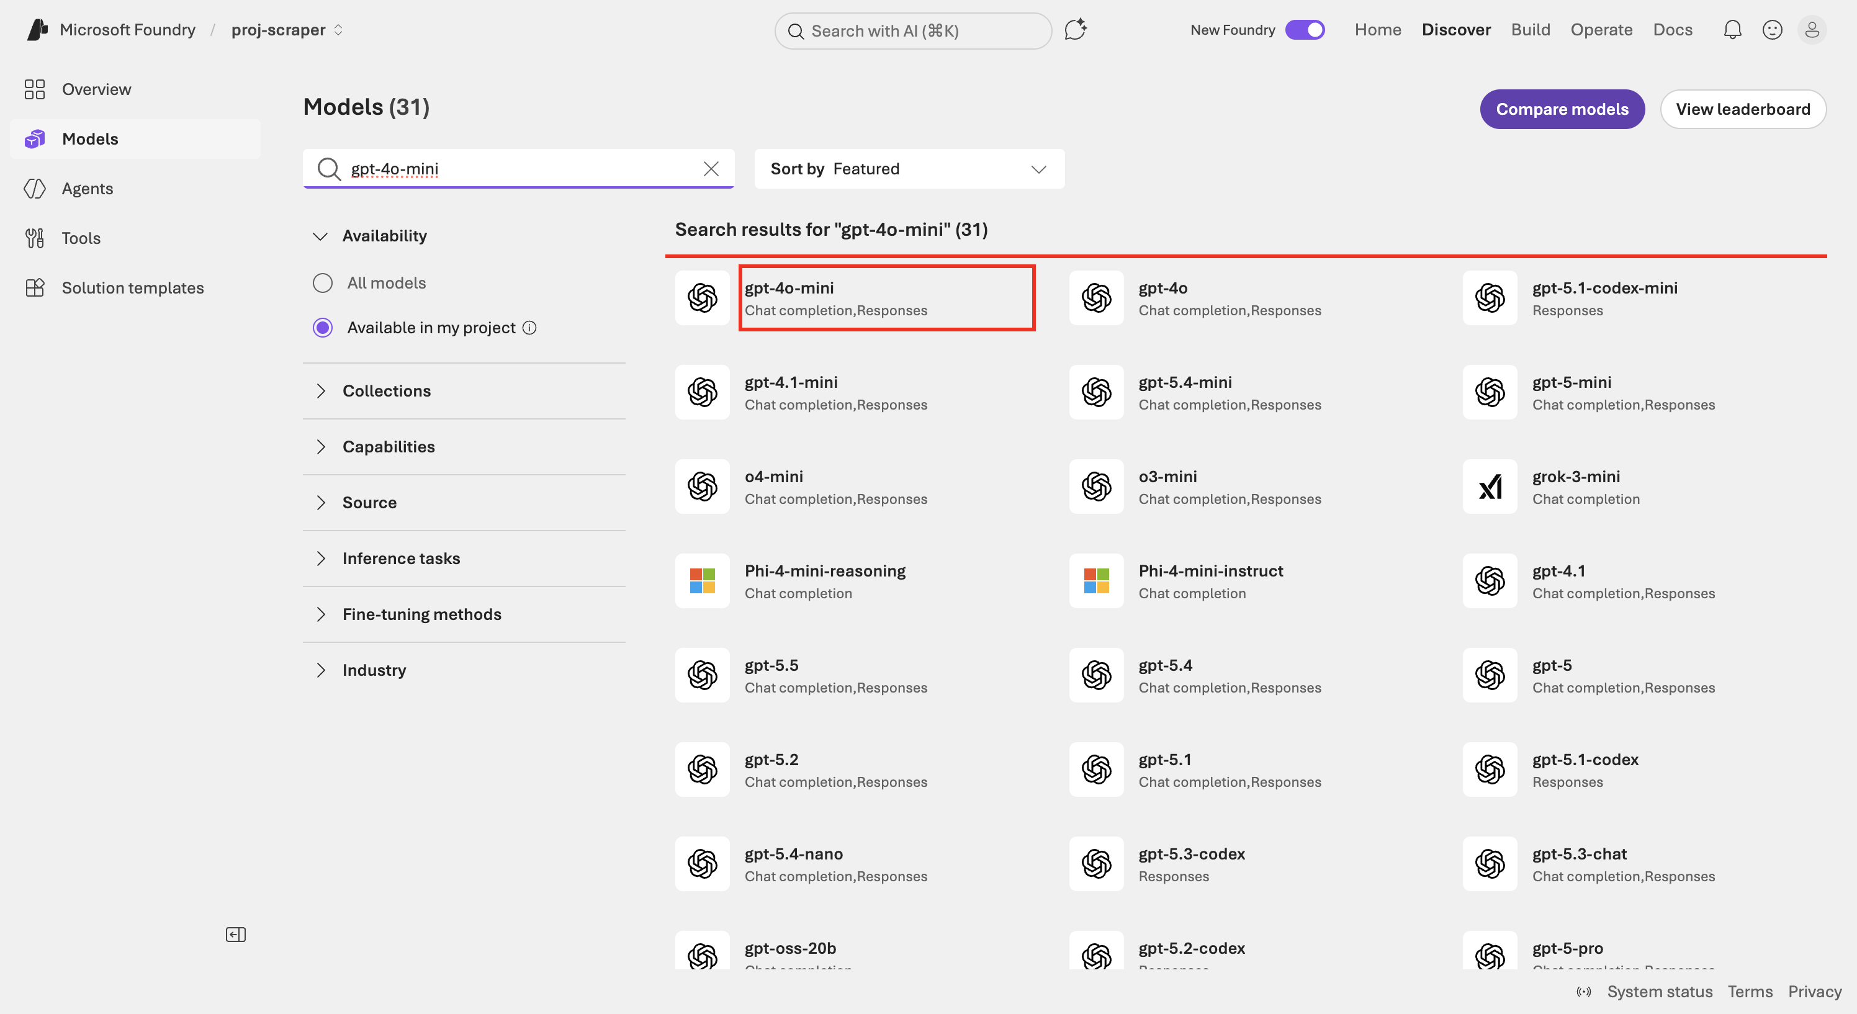Clear the model search with the X icon

point(711,169)
